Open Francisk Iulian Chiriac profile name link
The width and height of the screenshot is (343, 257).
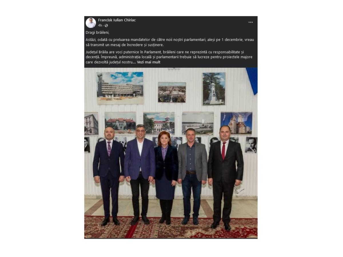point(117,20)
